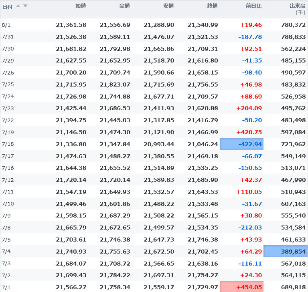Click change value +110.05

tap(249, 192)
